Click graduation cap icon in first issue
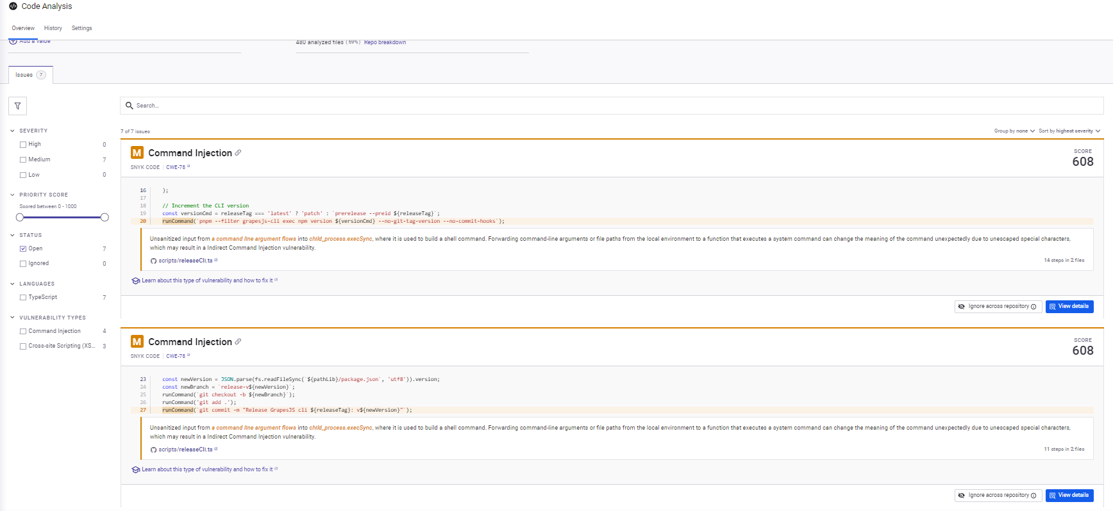1113x511 pixels. (x=135, y=280)
